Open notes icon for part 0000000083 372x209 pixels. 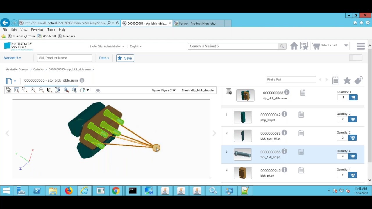[301, 133]
